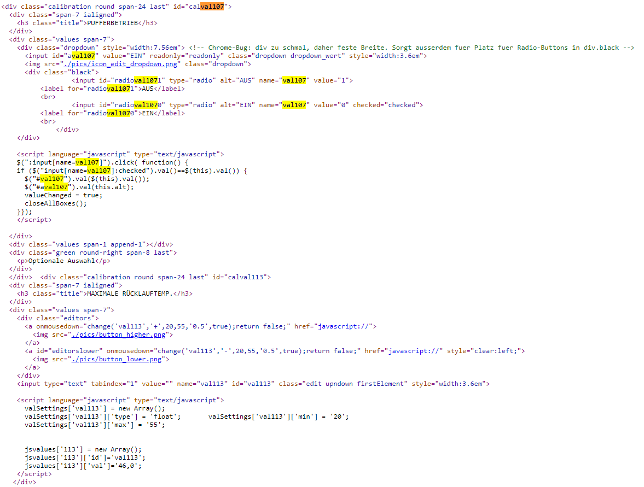The image size is (644, 487).
Task: Click the id="editorslower" attribute
Action: [76, 351]
